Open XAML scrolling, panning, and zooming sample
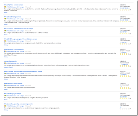The width and height of the screenshot is (138, 116). [18, 104]
